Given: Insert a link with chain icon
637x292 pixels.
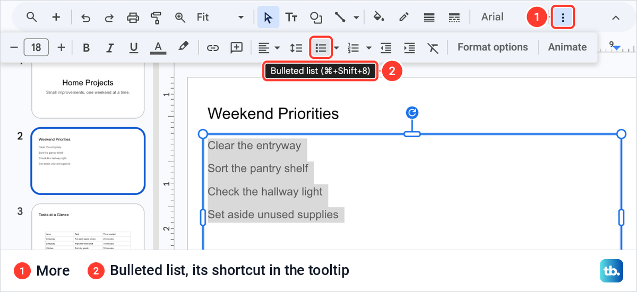Looking at the screenshot, I should tap(213, 48).
